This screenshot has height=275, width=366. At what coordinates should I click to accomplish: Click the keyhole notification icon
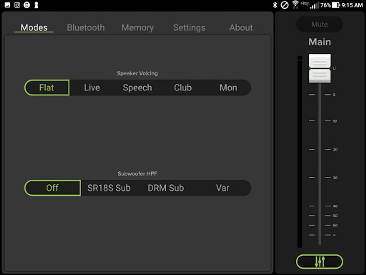(36, 5)
